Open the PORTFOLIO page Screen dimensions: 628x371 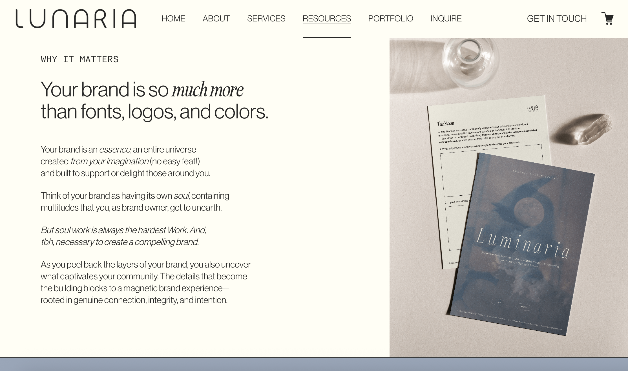391,19
